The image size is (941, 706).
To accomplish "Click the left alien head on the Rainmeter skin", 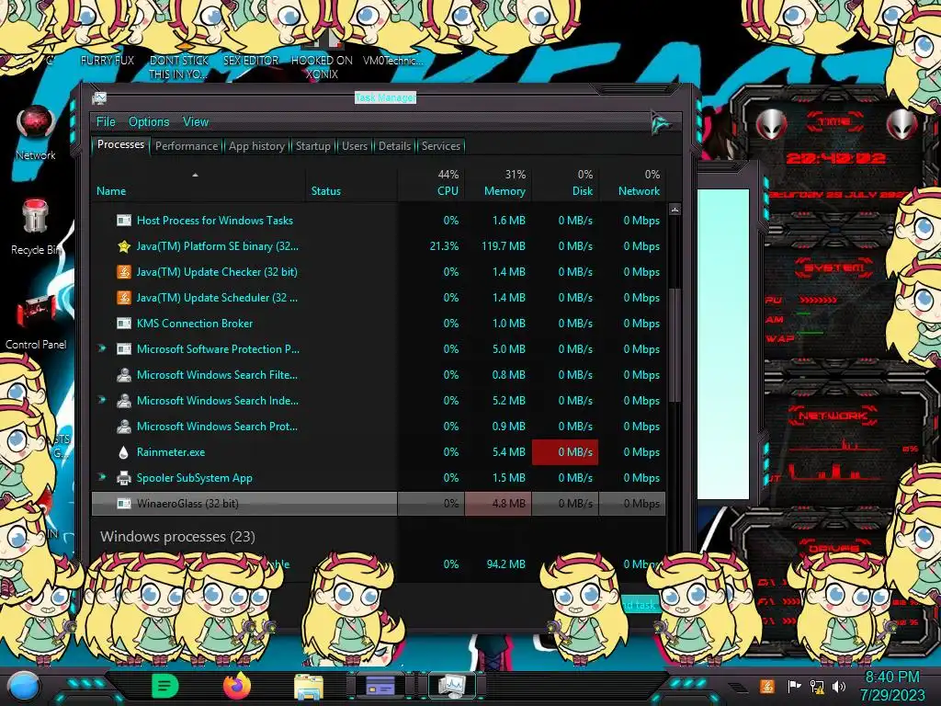I will coord(771,125).
